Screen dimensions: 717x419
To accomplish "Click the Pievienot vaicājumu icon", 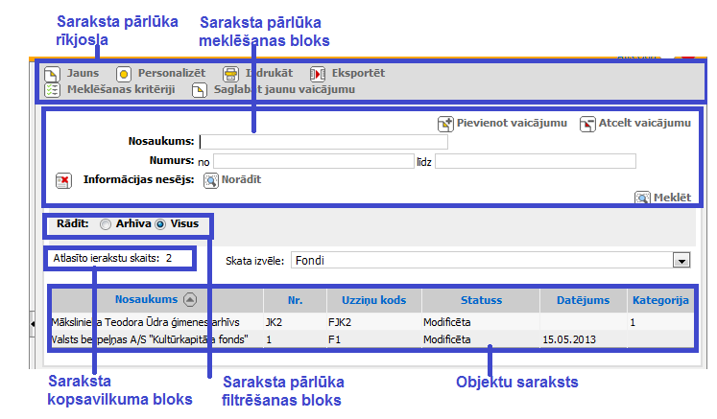I will click(x=445, y=124).
